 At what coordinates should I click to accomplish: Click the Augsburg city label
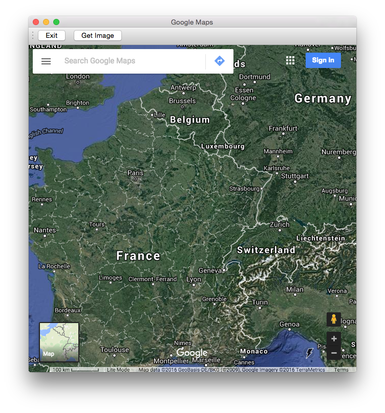click(x=335, y=191)
